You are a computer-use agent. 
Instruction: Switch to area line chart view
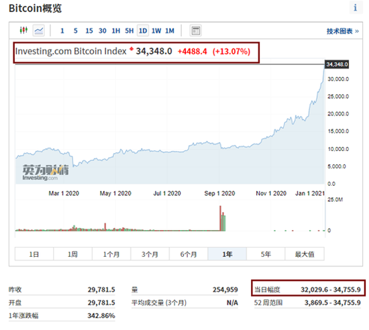click(39, 31)
